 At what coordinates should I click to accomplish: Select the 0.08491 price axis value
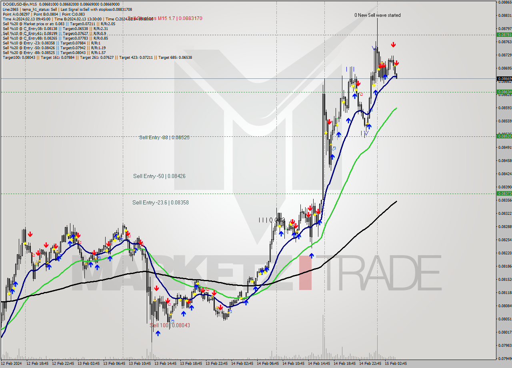(x=505, y=147)
